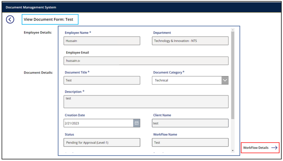The height and width of the screenshot is (161, 283).
Task: Click the Creation Date label
Action: click(75, 115)
